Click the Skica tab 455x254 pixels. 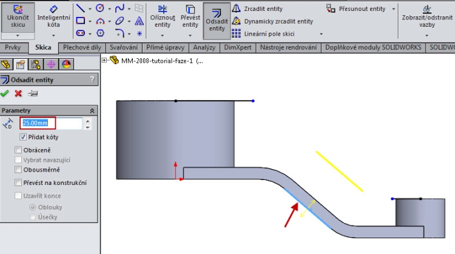tap(43, 47)
